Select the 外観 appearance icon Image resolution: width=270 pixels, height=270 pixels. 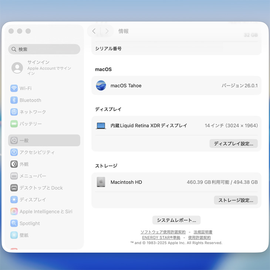[x=14, y=164]
